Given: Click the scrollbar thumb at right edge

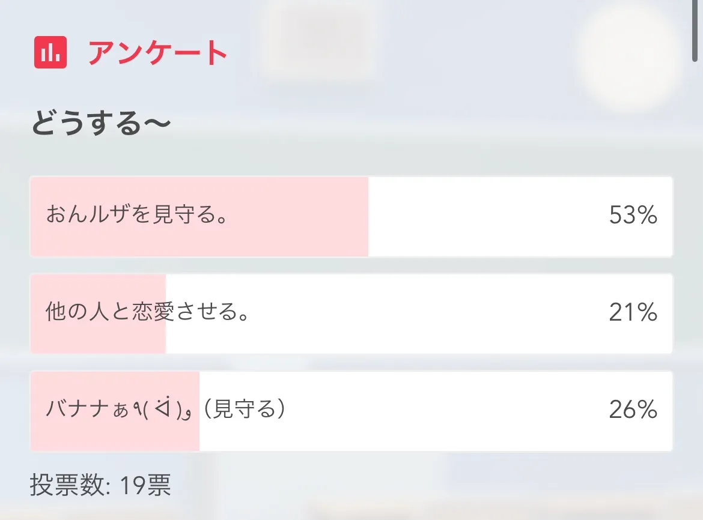Looking at the screenshot, I should pyautogui.click(x=695, y=30).
